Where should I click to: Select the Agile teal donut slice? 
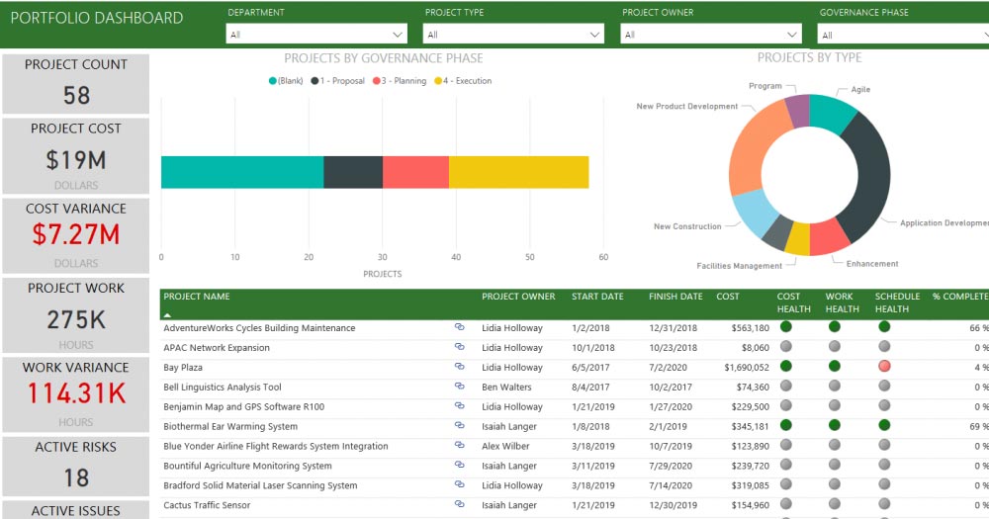[x=831, y=111]
